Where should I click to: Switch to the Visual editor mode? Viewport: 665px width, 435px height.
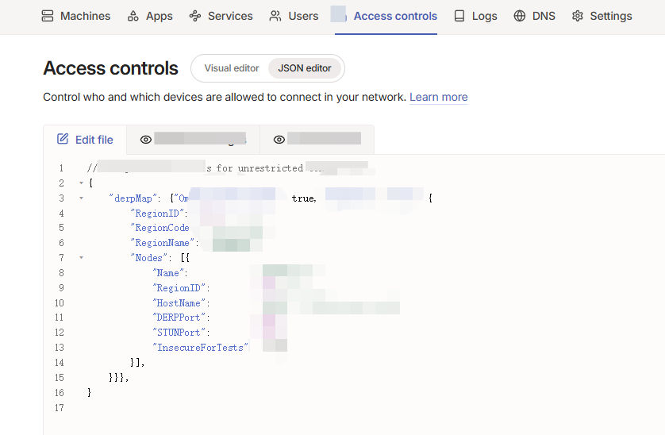232,68
